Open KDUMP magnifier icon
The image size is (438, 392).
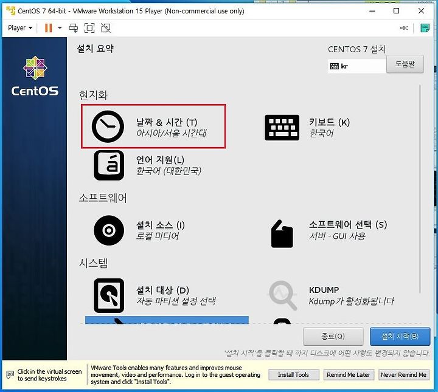[x=283, y=295]
